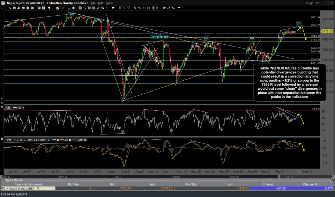The height and width of the screenshot is (197, 335).
Task: Expand the small triangle at toolbar's end
Action: click(179, 8)
